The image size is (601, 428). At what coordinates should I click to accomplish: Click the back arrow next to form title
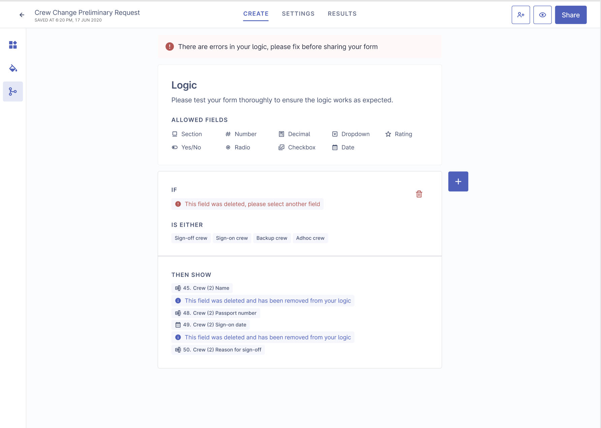(x=22, y=15)
